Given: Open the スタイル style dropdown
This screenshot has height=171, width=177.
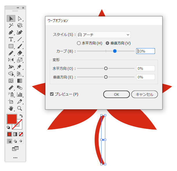Looking at the screenshot, I should click(x=104, y=35).
